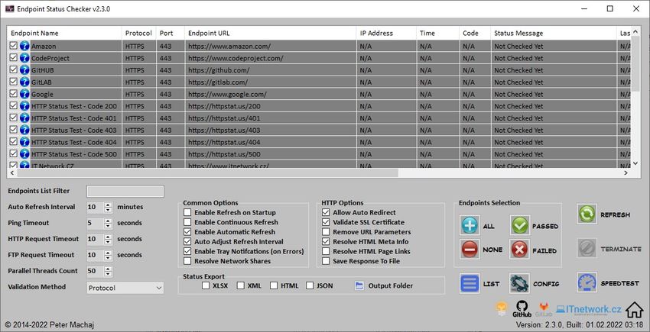Viewport: 650px width, 332px height.
Task: Open the ITnetwork.cz logo link
Action: [x=589, y=309]
